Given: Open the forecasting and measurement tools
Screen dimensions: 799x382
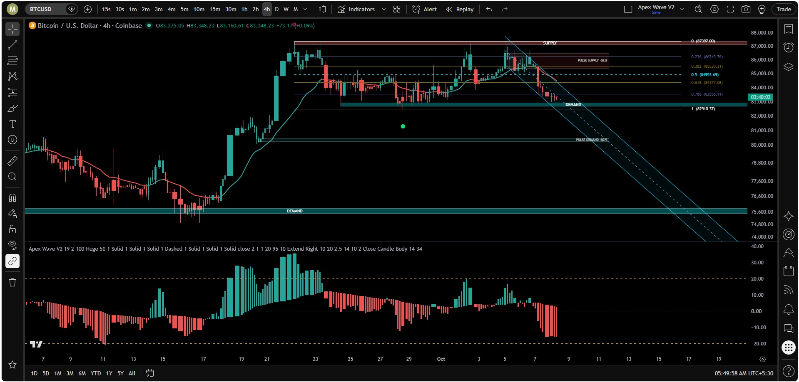Looking at the screenshot, I should coord(12,92).
